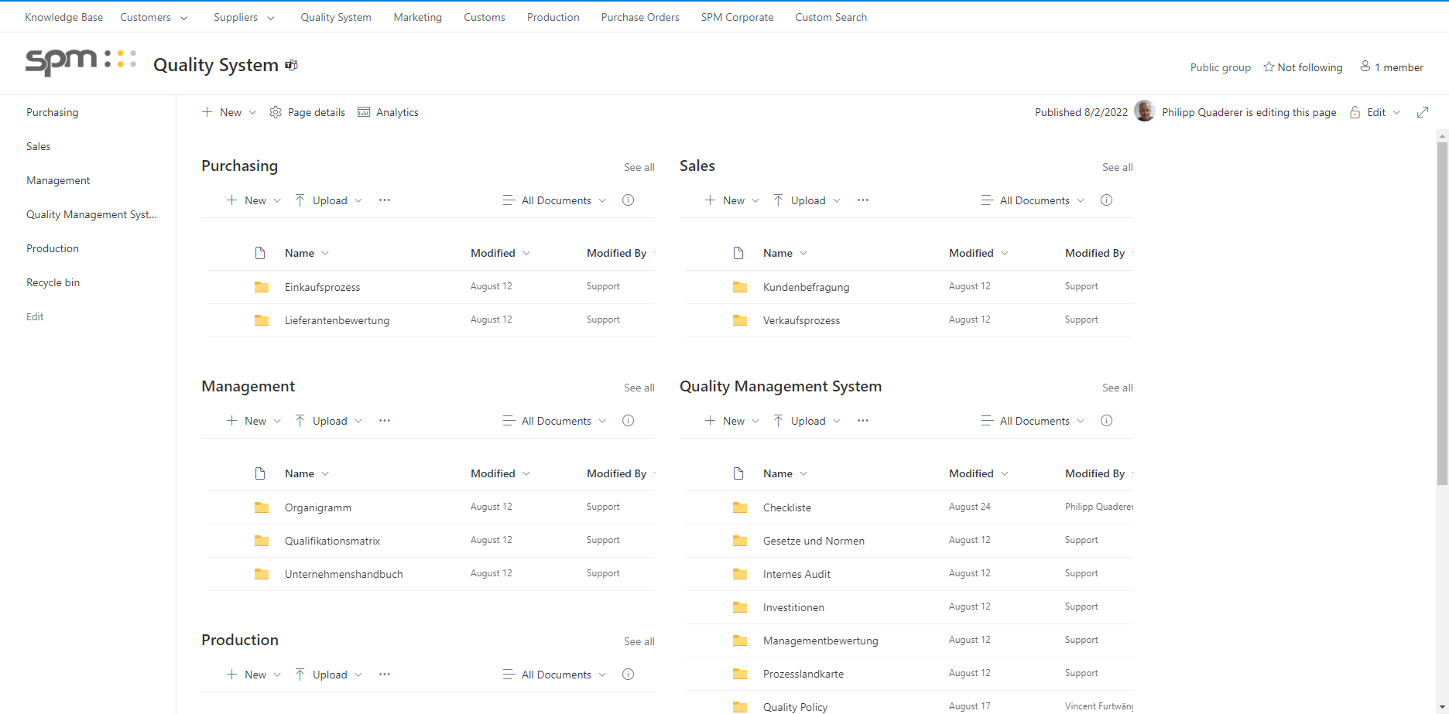This screenshot has width=1449, height=714.
Task: Click See all for Sales
Action: (x=1118, y=167)
